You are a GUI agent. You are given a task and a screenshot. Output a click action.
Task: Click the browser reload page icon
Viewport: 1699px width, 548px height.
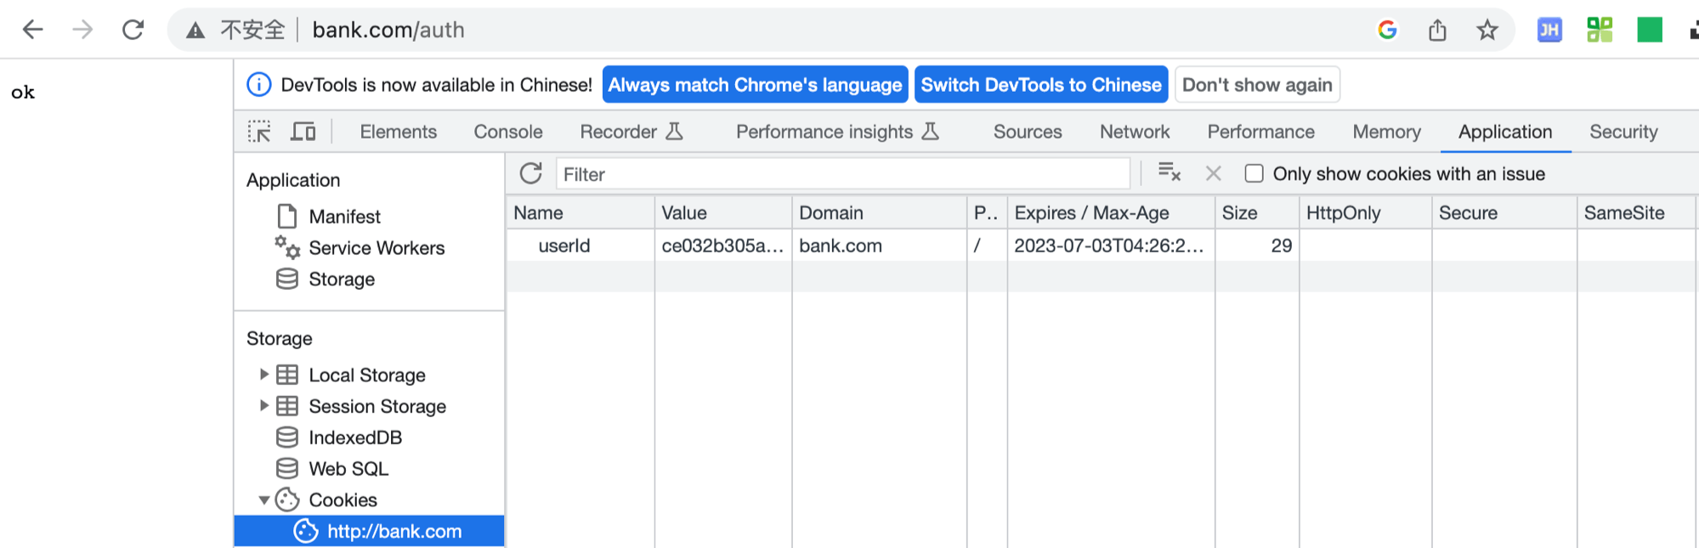pos(133,31)
